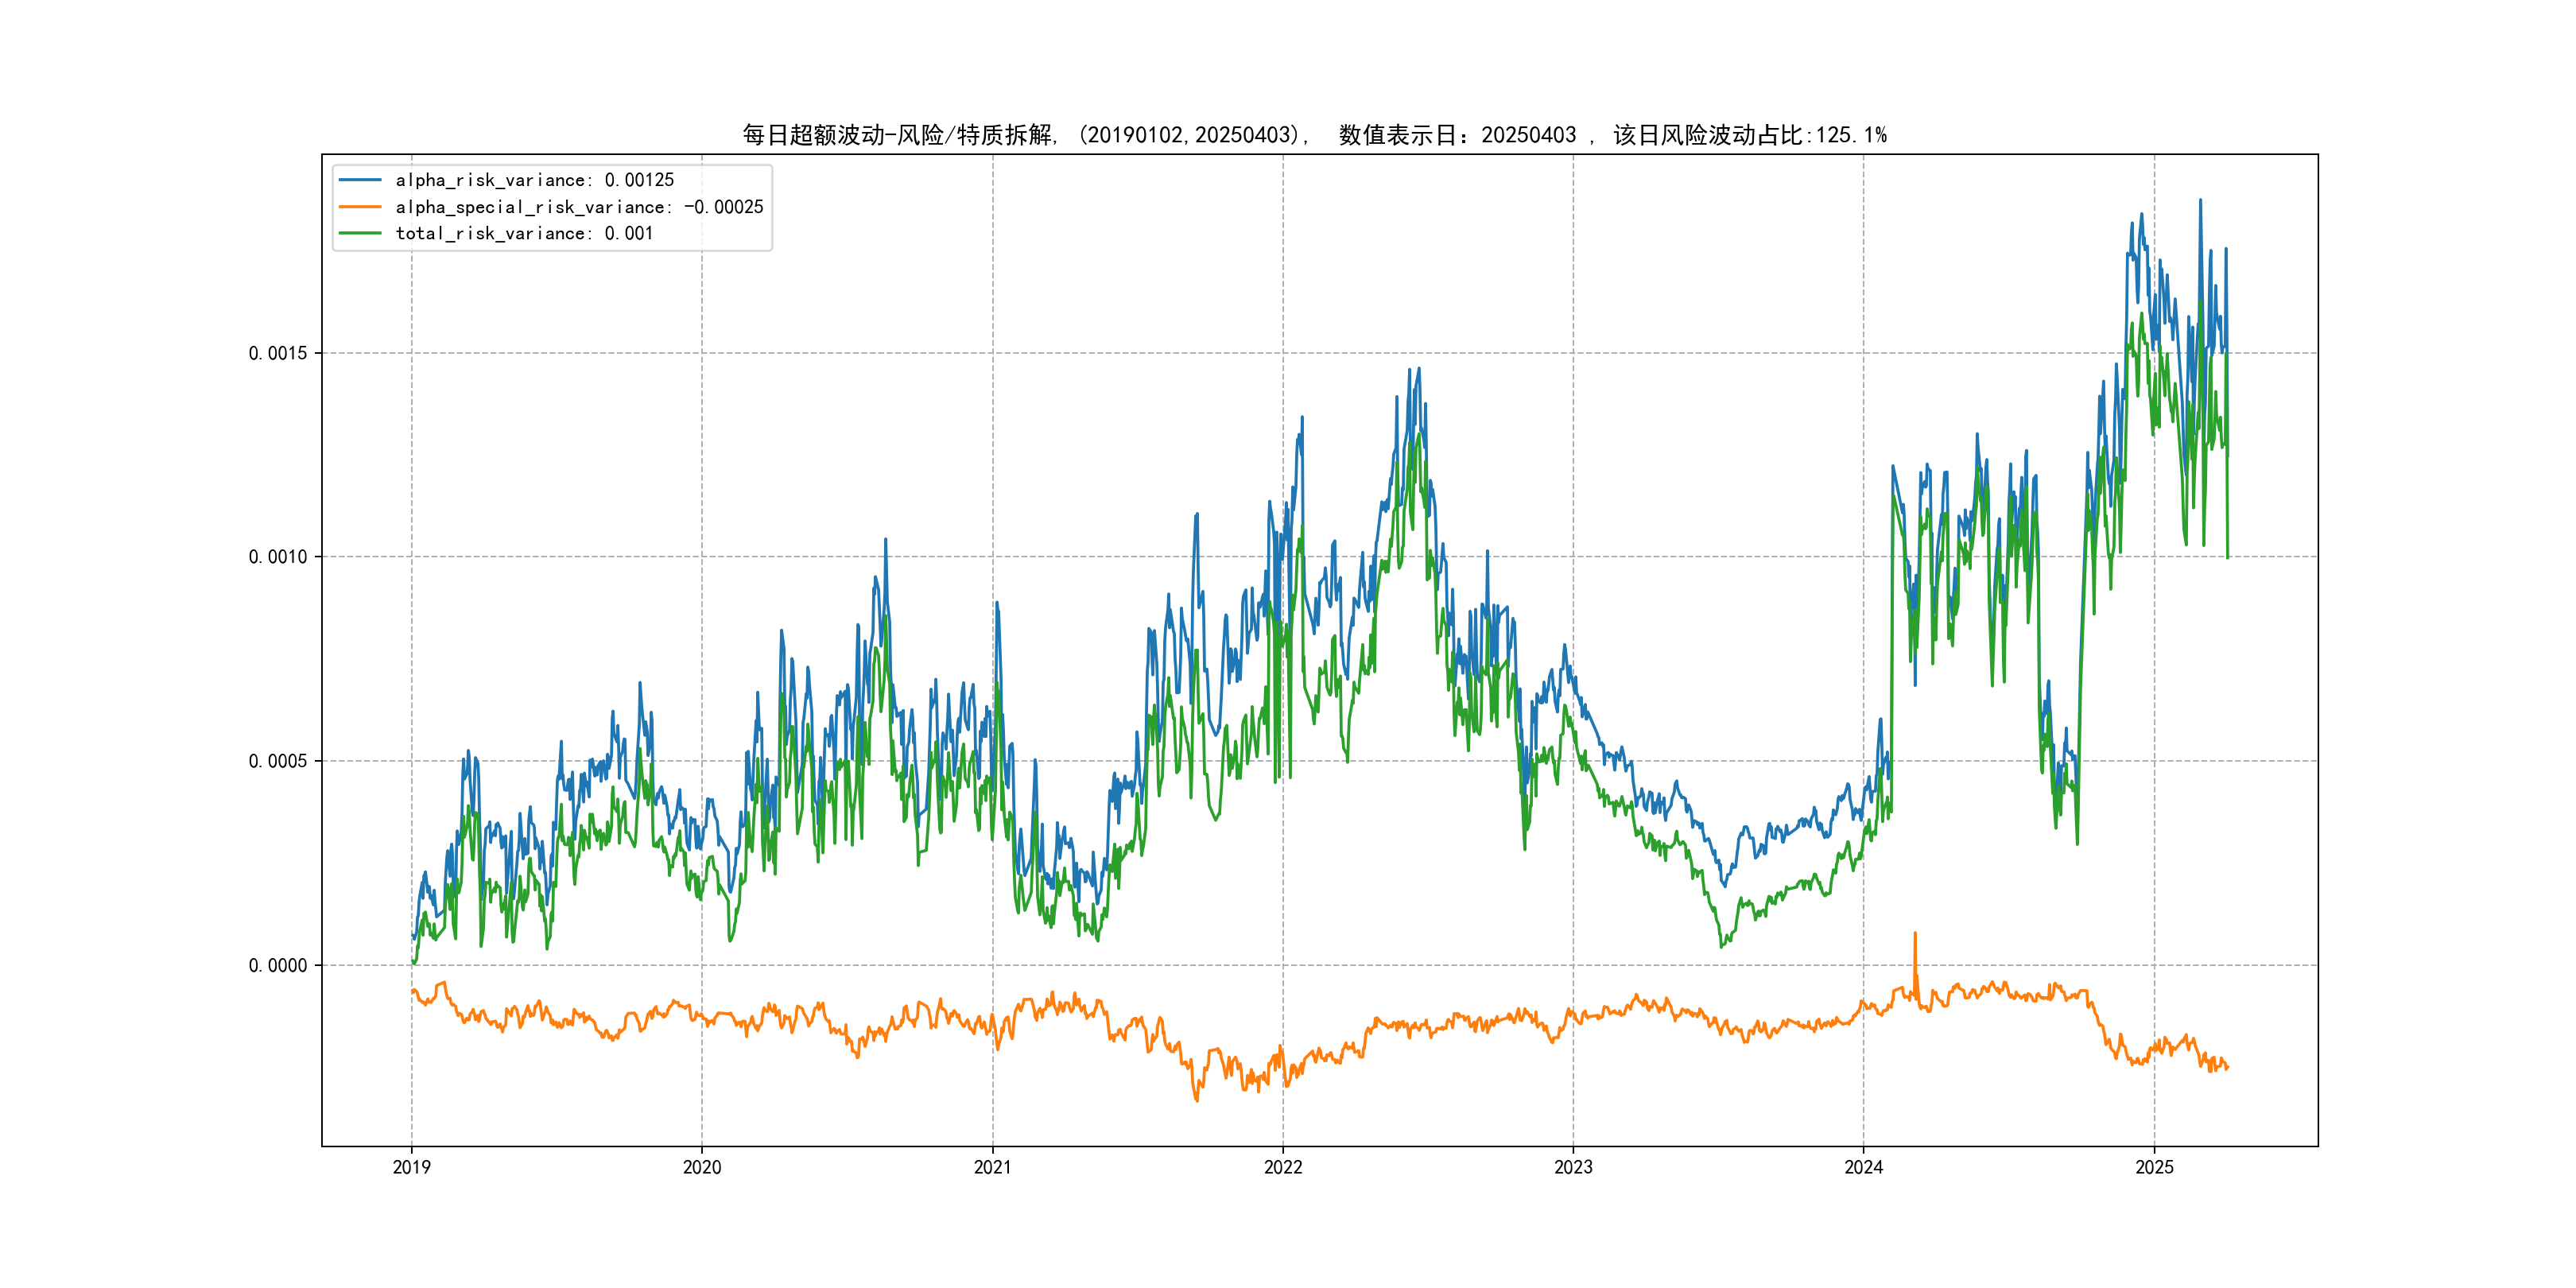Click the 0.0010 y-axis tick label

point(277,557)
